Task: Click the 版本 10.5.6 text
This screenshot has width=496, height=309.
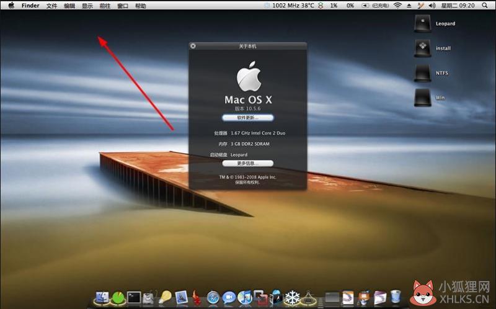Action: (x=247, y=109)
